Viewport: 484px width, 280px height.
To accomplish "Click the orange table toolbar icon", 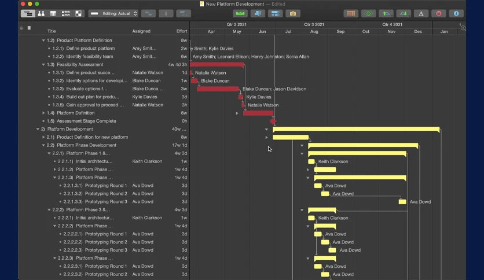I will click(351, 13).
